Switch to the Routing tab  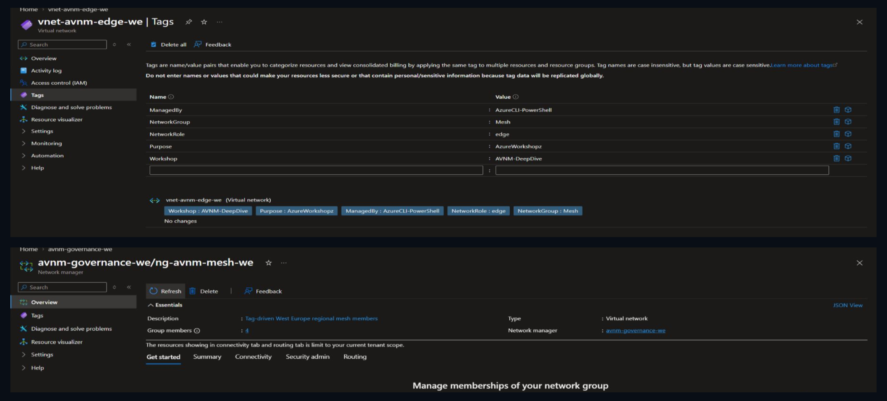click(x=355, y=357)
